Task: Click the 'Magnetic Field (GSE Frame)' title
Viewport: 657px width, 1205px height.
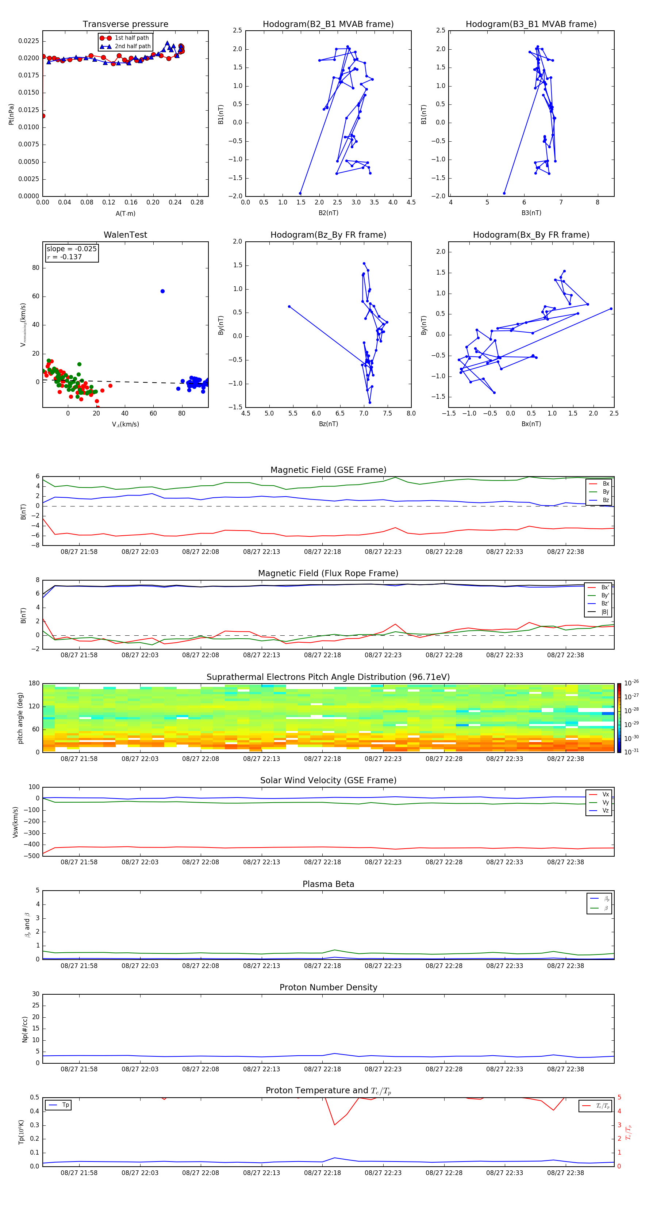Action: 328,470
